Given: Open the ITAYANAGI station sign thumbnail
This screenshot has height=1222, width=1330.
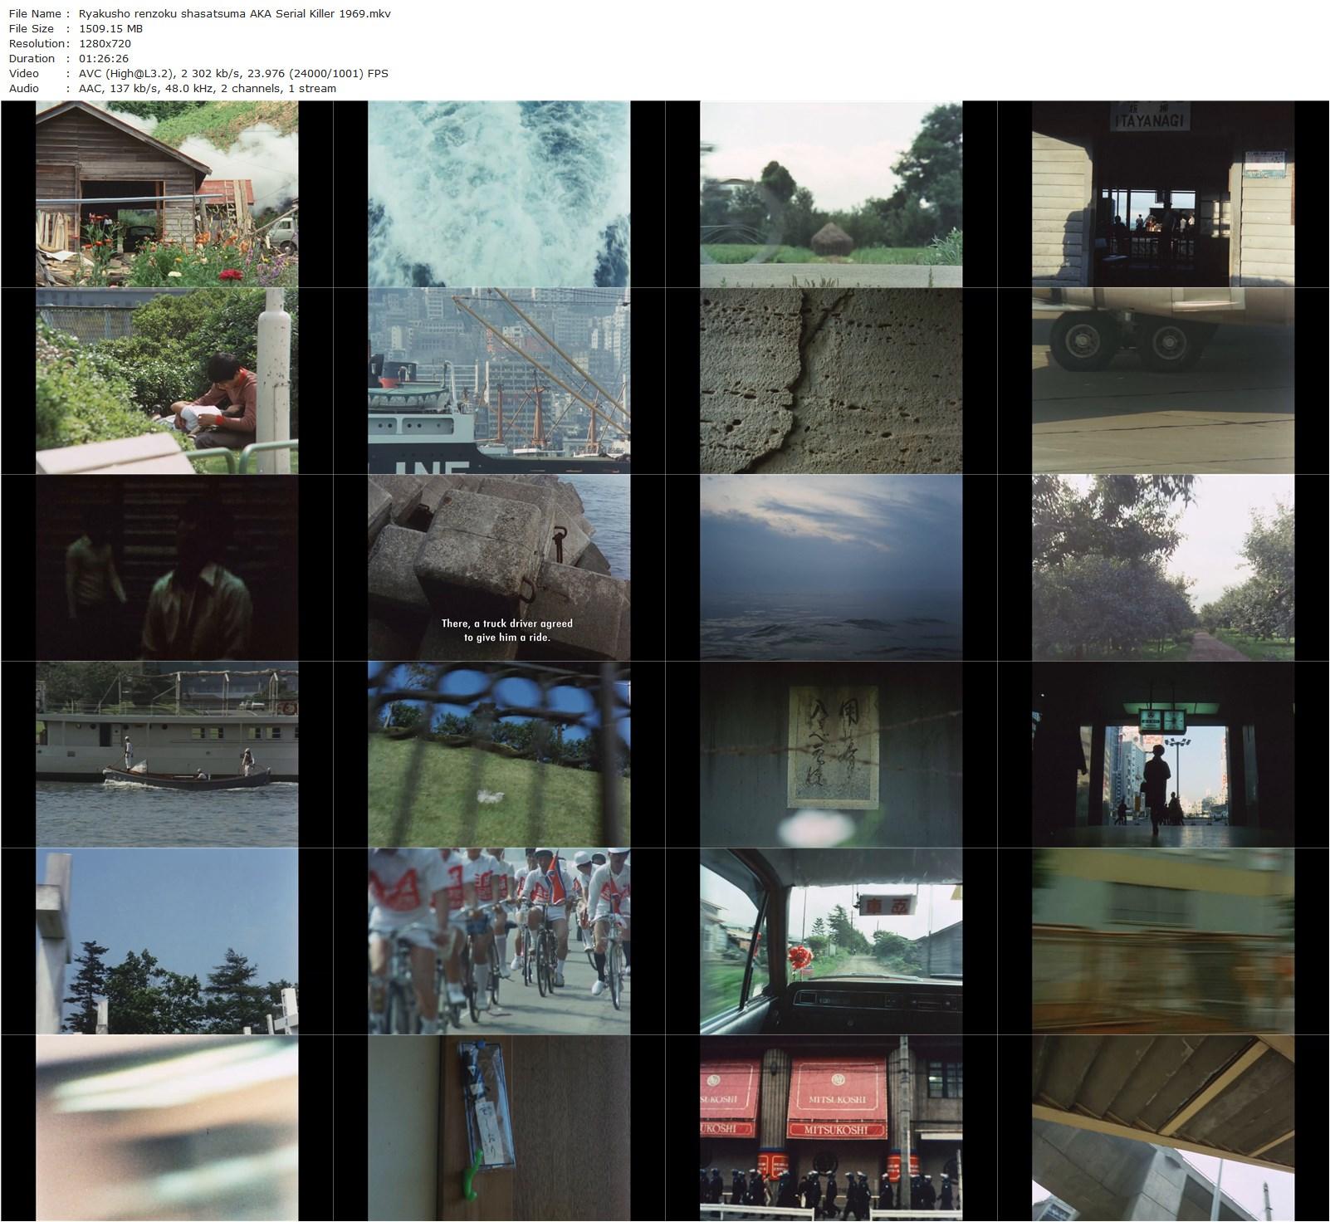Looking at the screenshot, I should click(x=1162, y=194).
